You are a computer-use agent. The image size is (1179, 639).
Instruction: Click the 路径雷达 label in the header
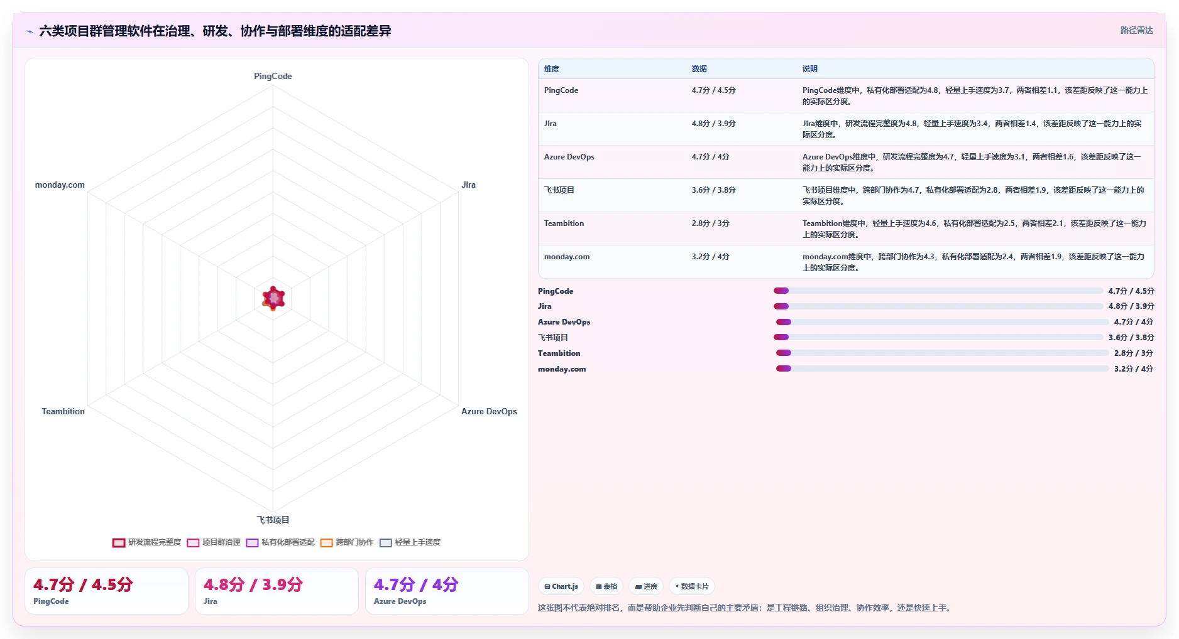tap(1136, 30)
